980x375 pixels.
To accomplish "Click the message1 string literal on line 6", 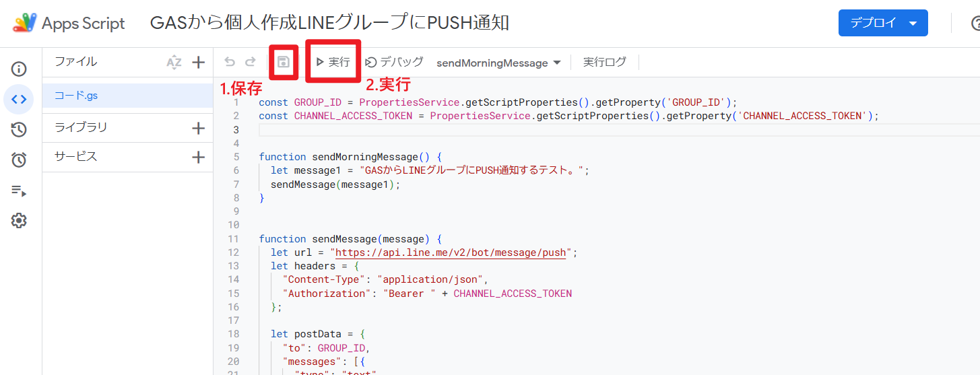I will 472,170.
